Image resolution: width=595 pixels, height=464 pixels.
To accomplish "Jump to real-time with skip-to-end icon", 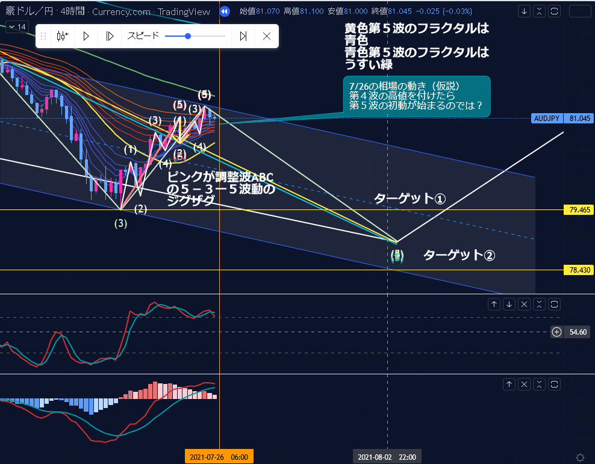I will pos(243,36).
